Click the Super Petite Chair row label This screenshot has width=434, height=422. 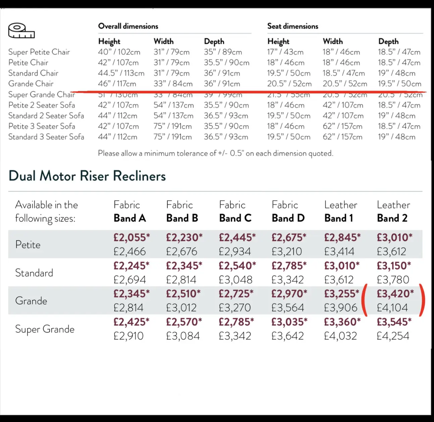tap(39, 52)
